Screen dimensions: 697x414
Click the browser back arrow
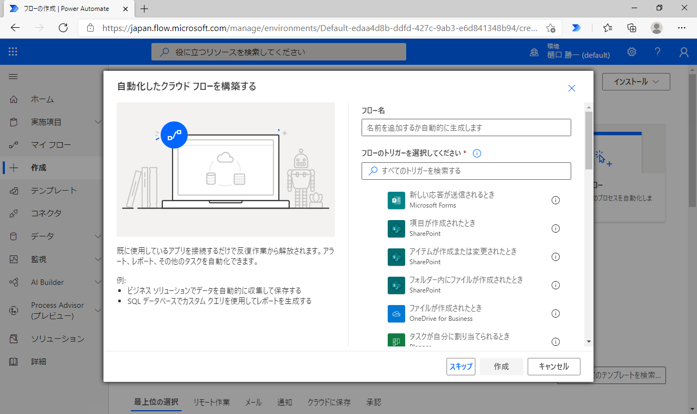(15, 28)
